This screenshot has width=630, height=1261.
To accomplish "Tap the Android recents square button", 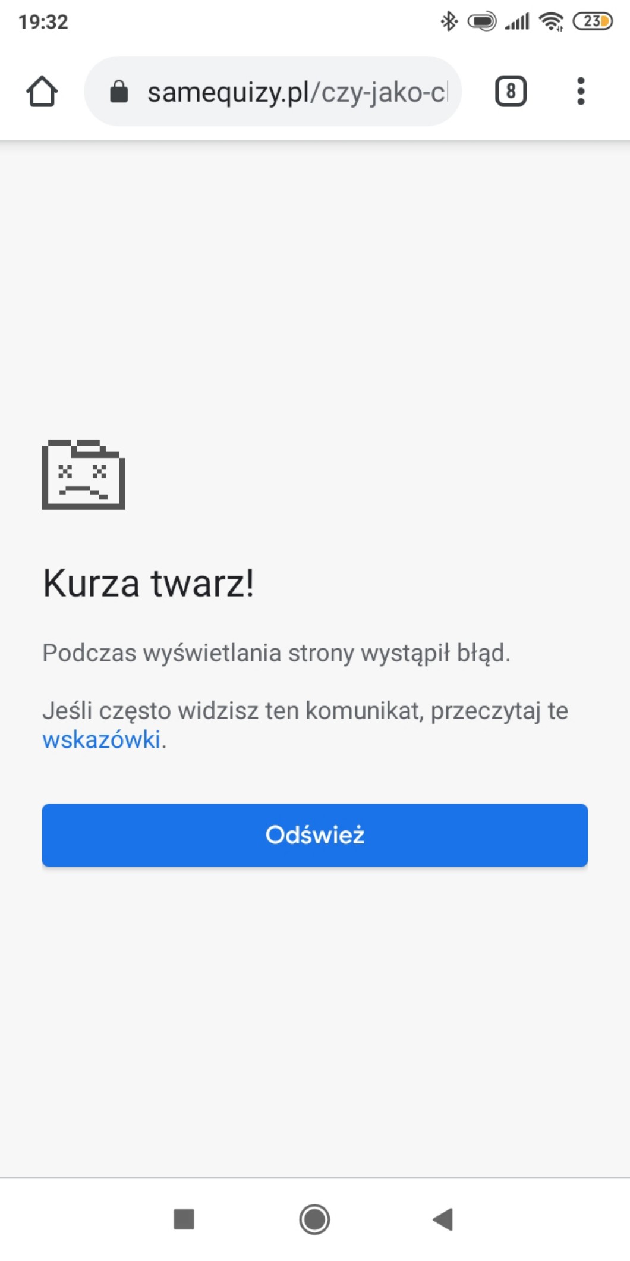I will tap(184, 1219).
